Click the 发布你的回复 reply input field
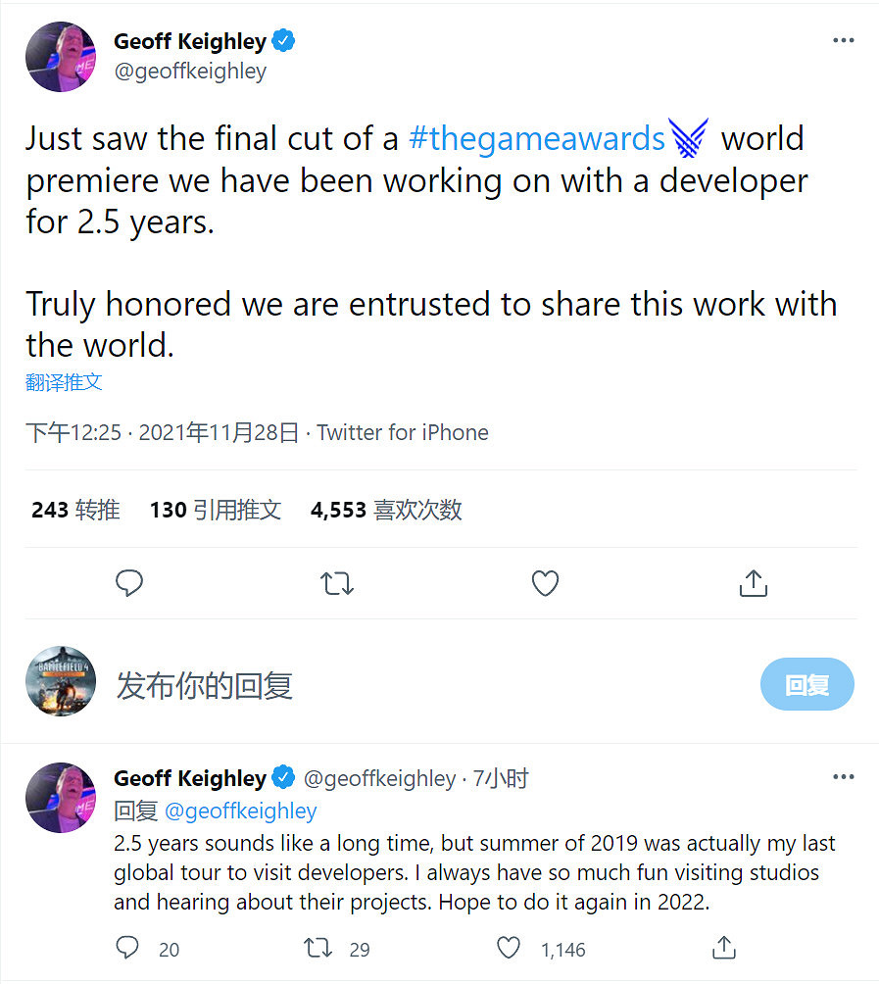This screenshot has width=879, height=984. click(204, 686)
